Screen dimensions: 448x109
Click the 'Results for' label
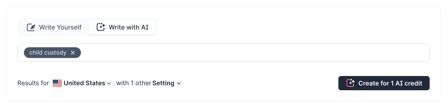click(33, 83)
